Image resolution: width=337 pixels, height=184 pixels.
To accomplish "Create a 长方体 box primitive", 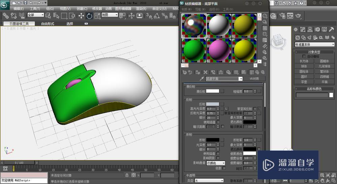I will coord(304,61).
